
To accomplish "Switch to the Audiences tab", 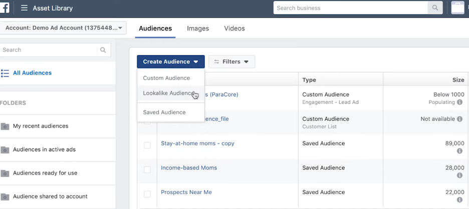I will tap(155, 28).
